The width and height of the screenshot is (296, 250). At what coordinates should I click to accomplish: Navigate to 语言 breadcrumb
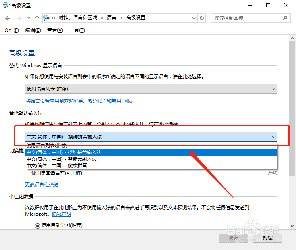111,18
